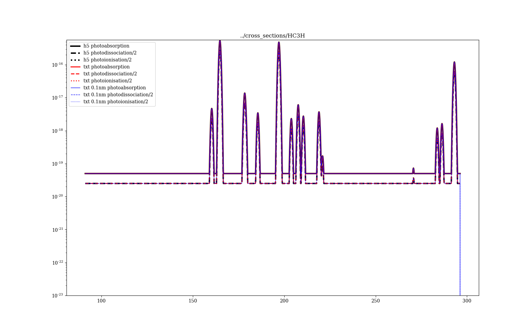The height and width of the screenshot is (332, 532).
Task: Click x-axis tick label 100
Action: point(101,301)
